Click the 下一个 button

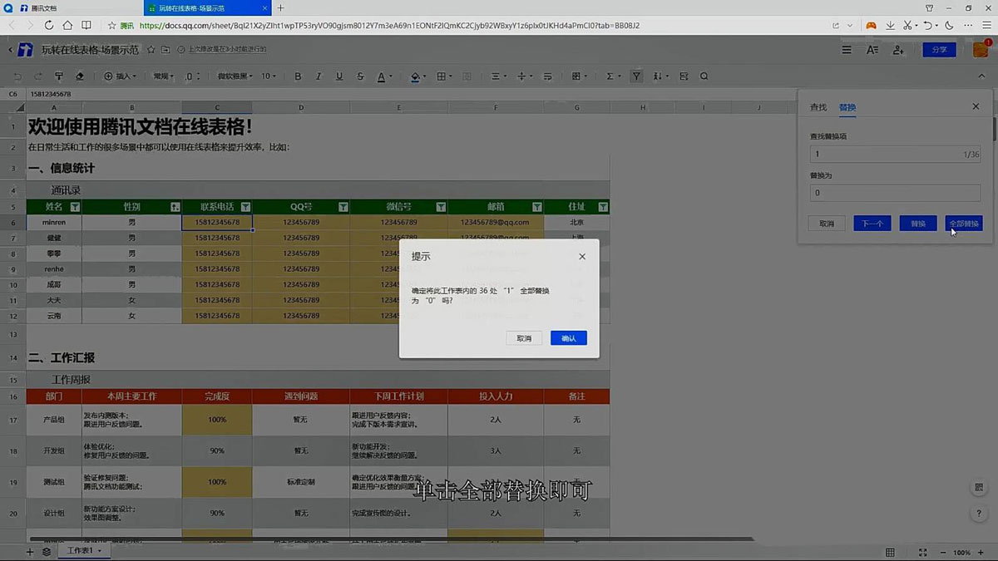[x=872, y=224]
